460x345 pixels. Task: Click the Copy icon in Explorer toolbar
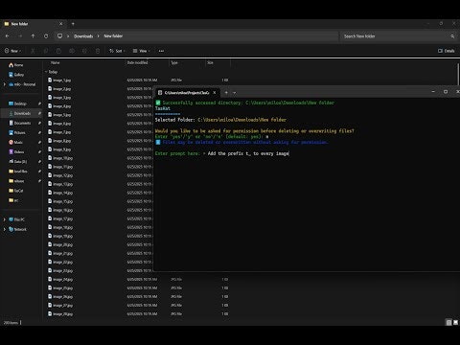(x=46, y=51)
